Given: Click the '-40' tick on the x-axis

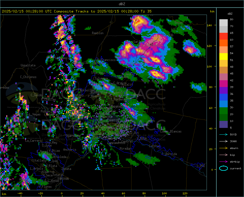Looking at the screenshot, I should point(20,193).
